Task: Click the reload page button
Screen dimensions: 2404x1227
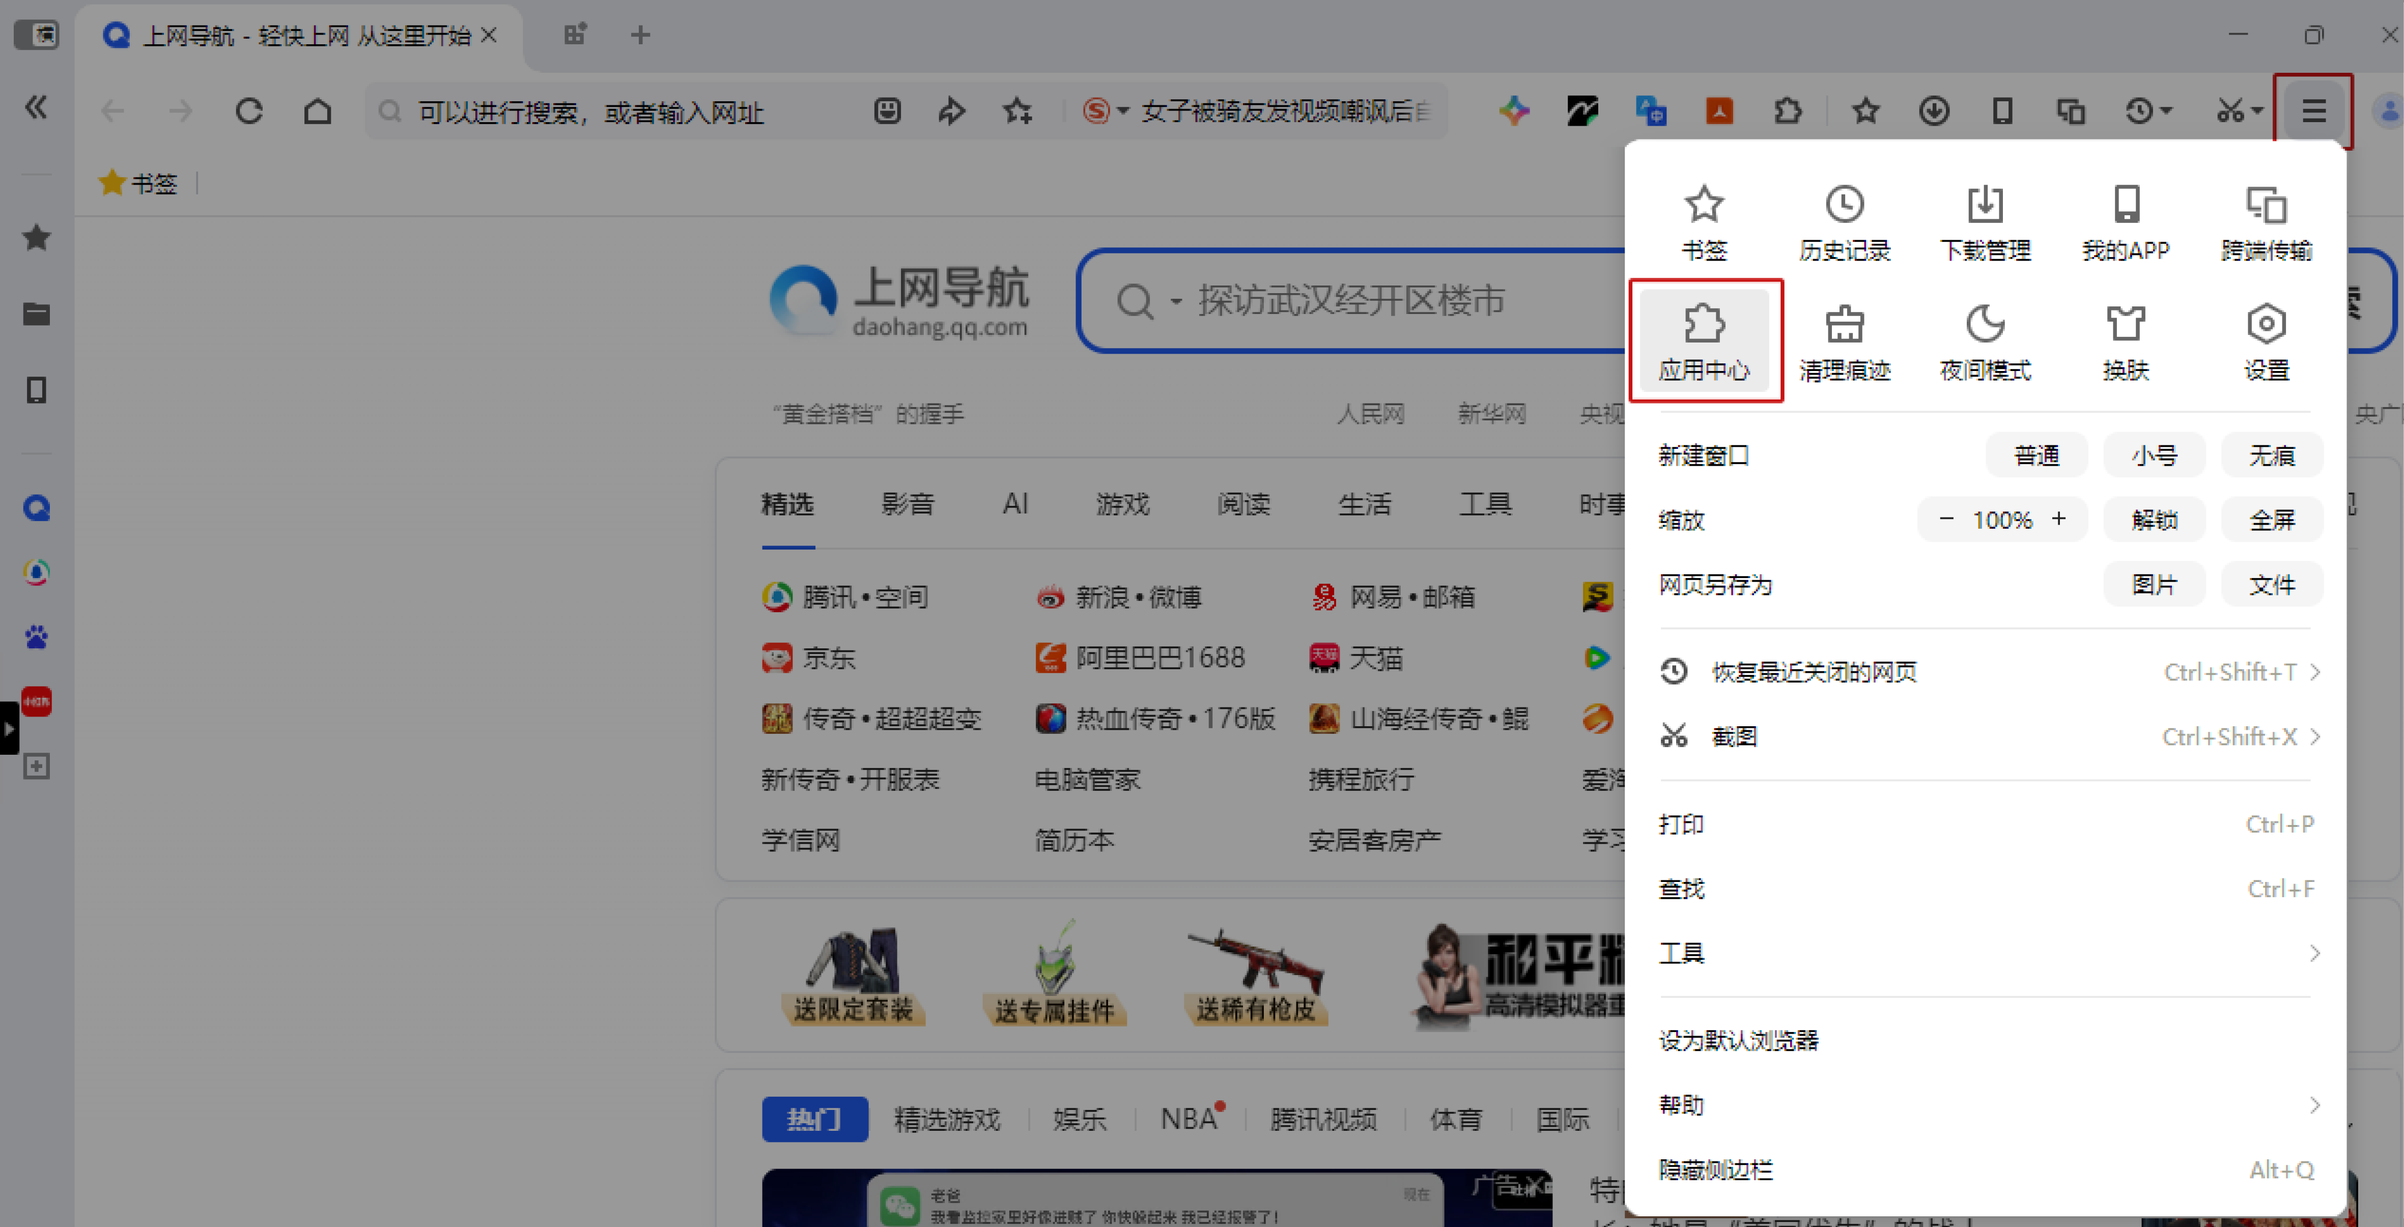Action: click(x=248, y=112)
